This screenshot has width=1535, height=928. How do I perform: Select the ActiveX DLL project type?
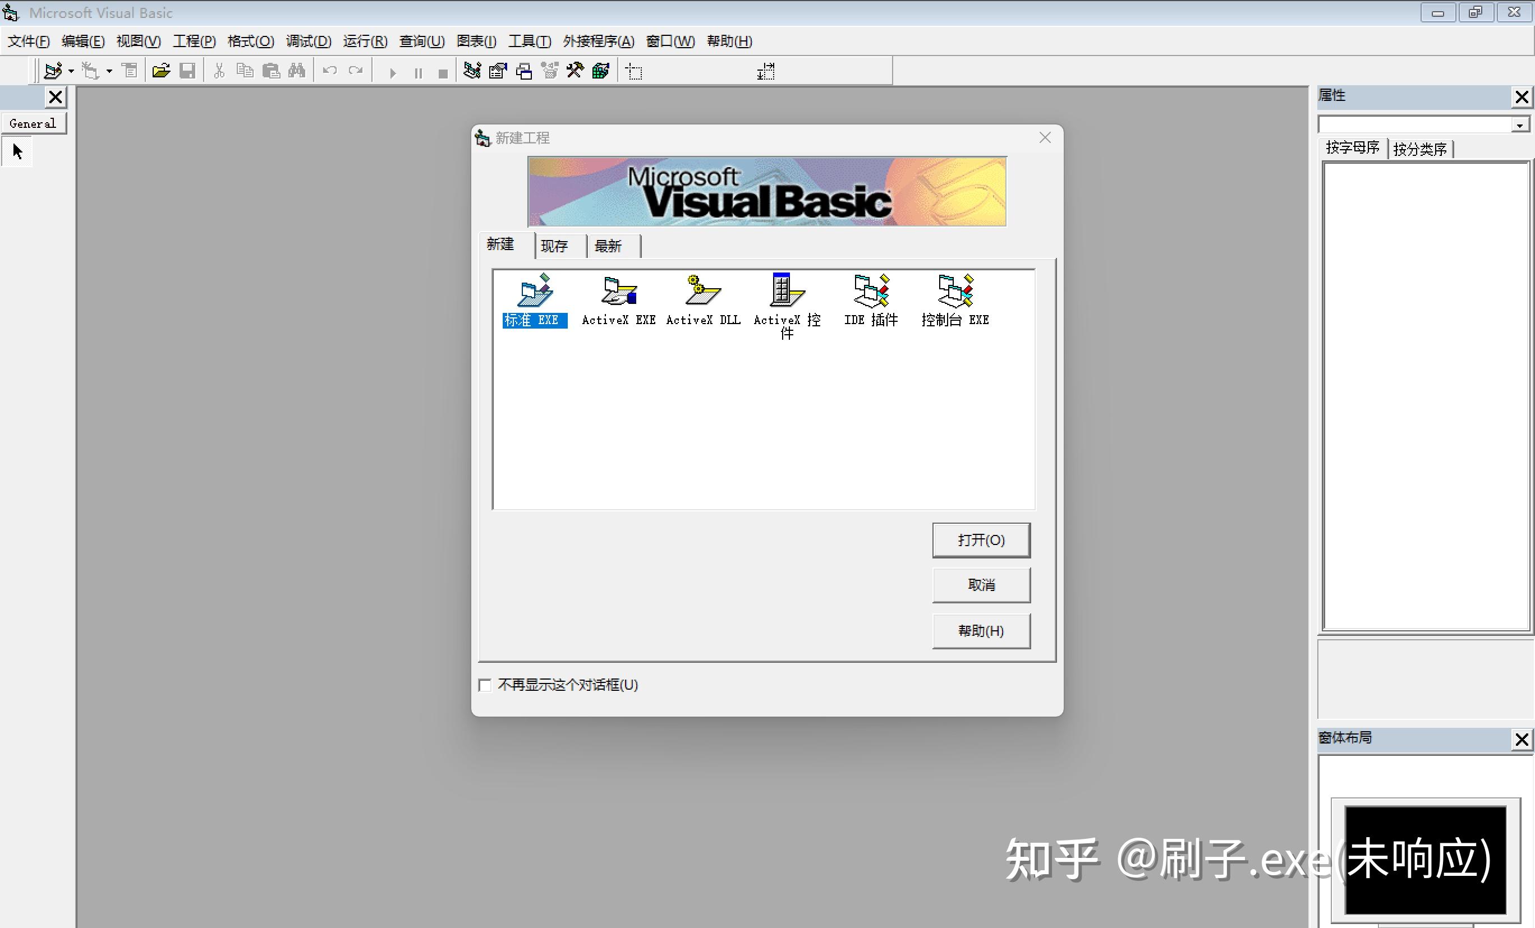[x=704, y=301]
